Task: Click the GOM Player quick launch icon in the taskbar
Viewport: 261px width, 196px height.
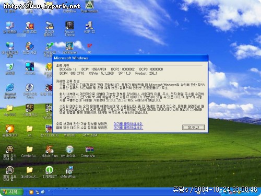Action: tap(31, 192)
